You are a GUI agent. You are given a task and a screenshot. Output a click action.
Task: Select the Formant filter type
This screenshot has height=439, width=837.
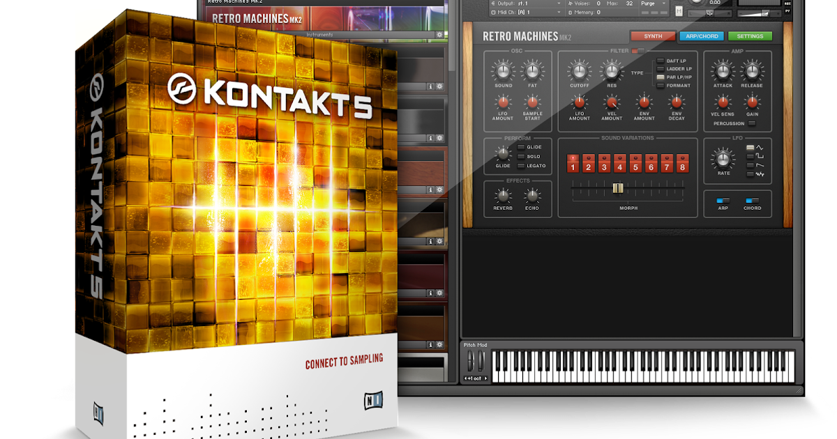661,86
